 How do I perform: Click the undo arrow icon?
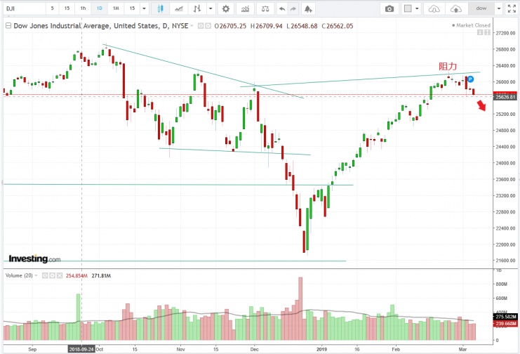click(282, 8)
